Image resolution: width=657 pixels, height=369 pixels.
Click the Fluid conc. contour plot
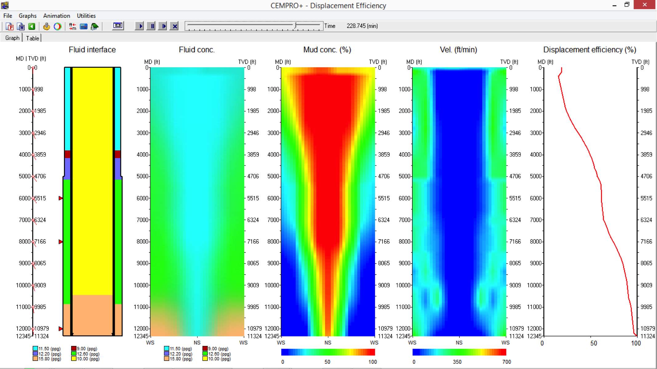pyautogui.click(x=197, y=202)
